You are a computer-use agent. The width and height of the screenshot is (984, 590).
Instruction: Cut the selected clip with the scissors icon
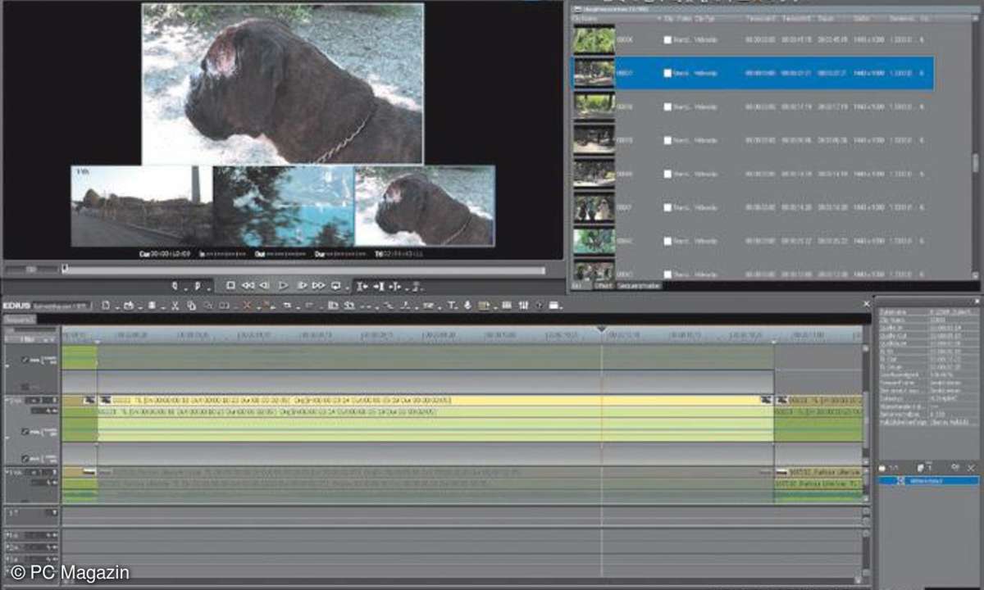(x=175, y=306)
